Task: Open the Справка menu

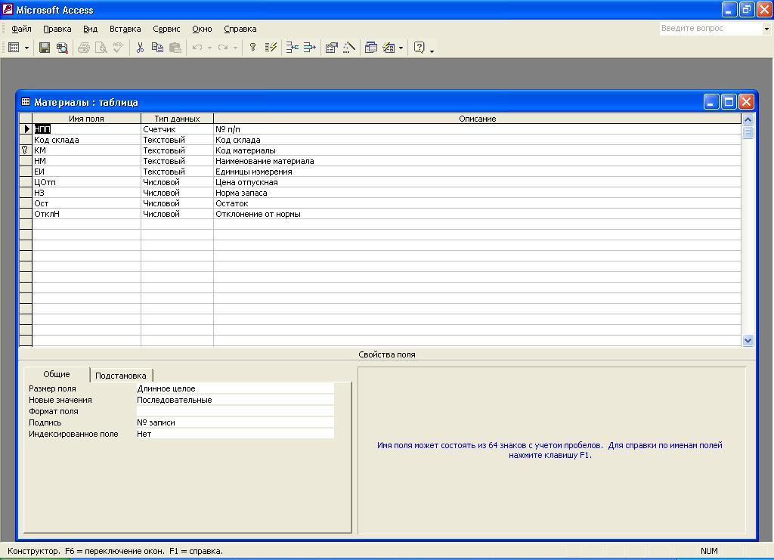Action: [240, 29]
